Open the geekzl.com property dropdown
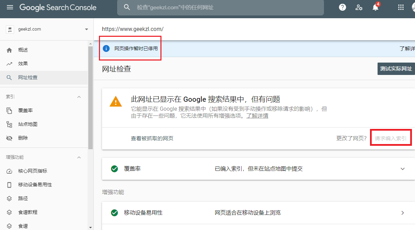415x230 pixels. point(47,29)
